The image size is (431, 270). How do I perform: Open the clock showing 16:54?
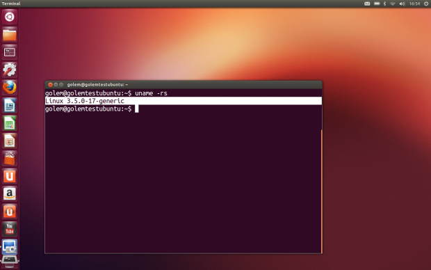click(x=414, y=3)
